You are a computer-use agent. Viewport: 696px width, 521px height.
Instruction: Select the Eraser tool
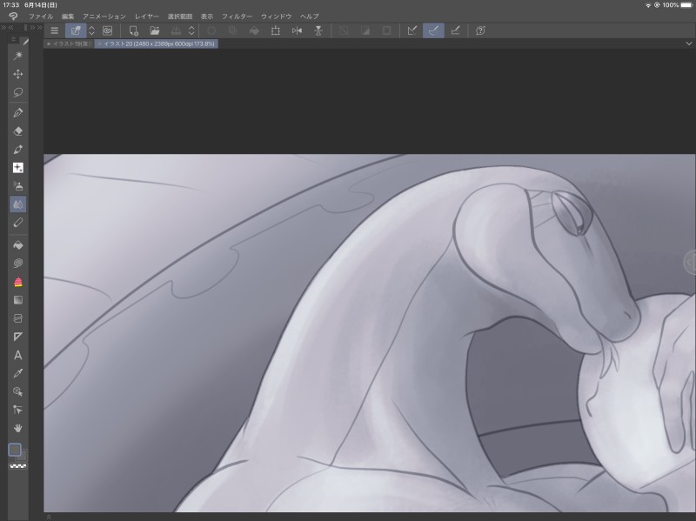click(18, 131)
